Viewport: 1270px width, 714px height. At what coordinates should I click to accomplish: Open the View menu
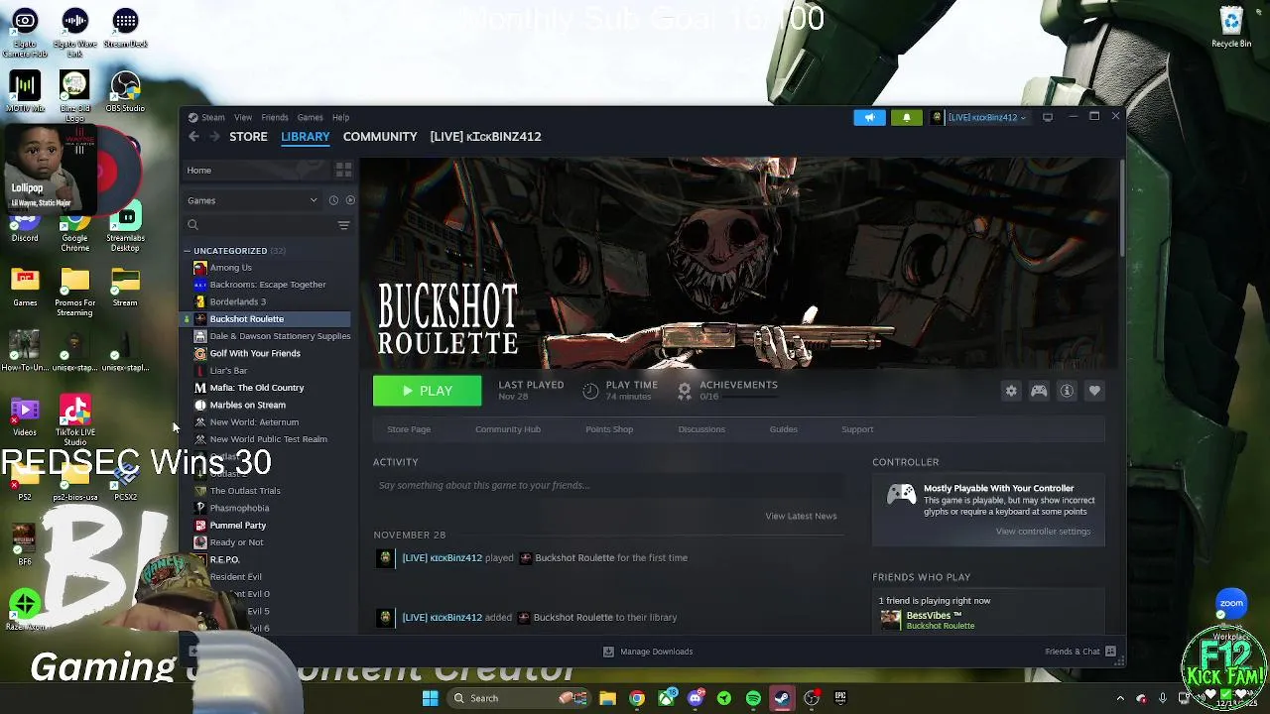pyautogui.click(x=243, y=117)
